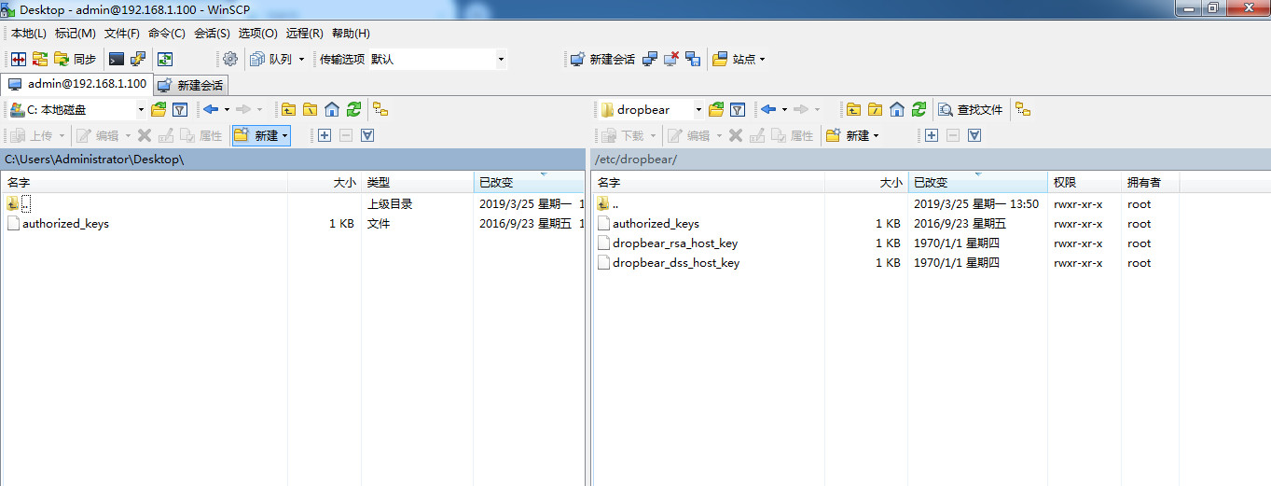Open the dropbear remote directory dropdown
1271x486 pixels.
coord(698,109)
